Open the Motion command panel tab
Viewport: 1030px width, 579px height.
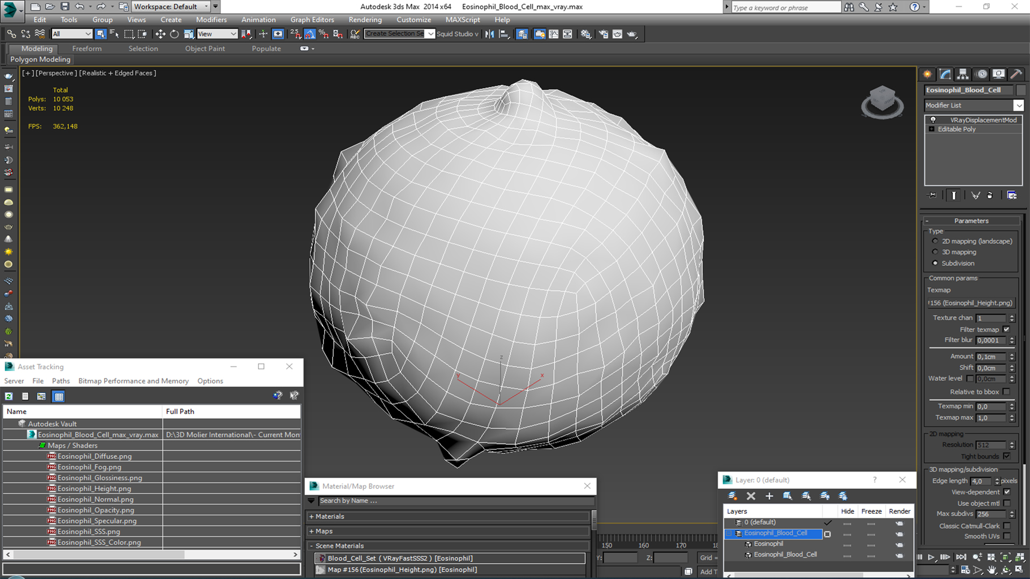point(981,74)
